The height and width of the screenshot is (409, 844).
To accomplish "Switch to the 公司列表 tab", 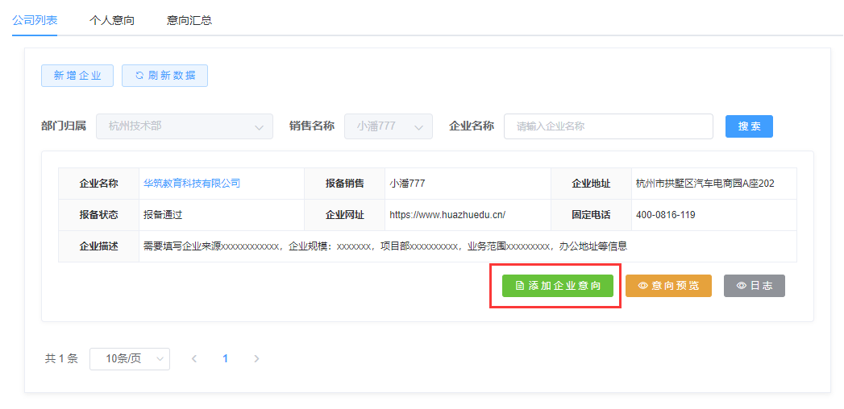I will click(35, 20).
